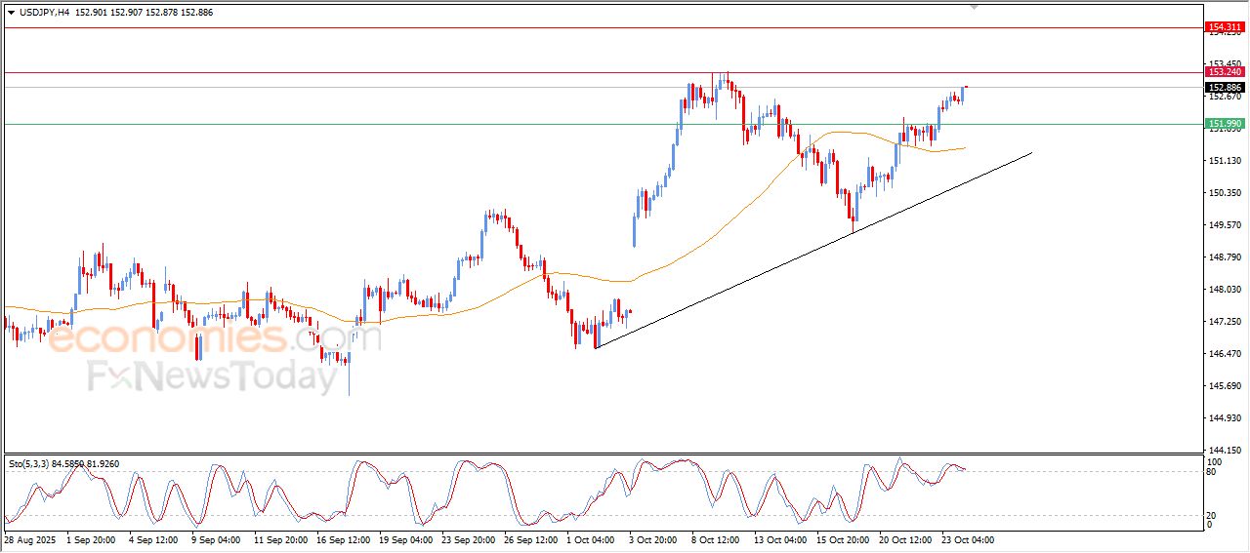Click the 28 Aug 2025 date label
The image size is (1250, 553).
[x=33, y=539]
